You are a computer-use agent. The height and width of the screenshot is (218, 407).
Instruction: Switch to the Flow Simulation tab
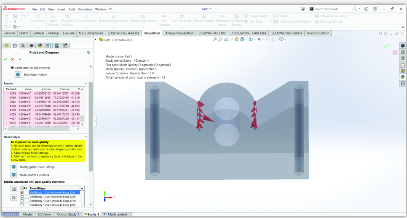coord(318,33)
